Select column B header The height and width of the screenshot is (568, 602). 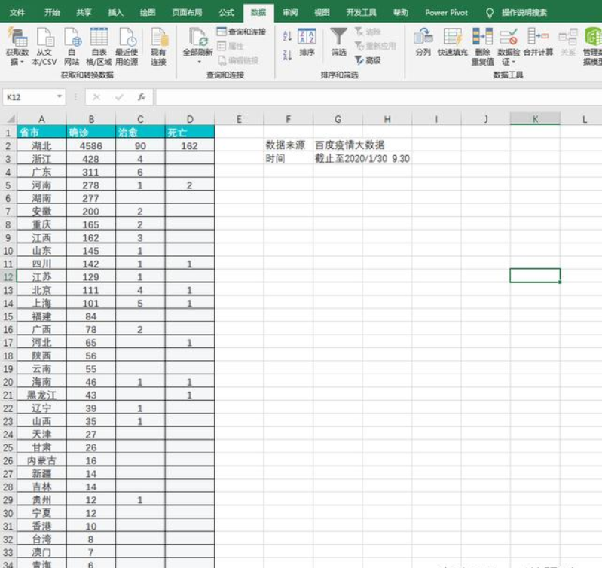point(91,119)
